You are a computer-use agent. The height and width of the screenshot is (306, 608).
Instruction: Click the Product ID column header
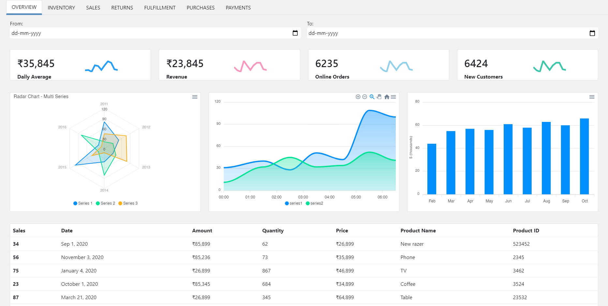pos(526,230)
